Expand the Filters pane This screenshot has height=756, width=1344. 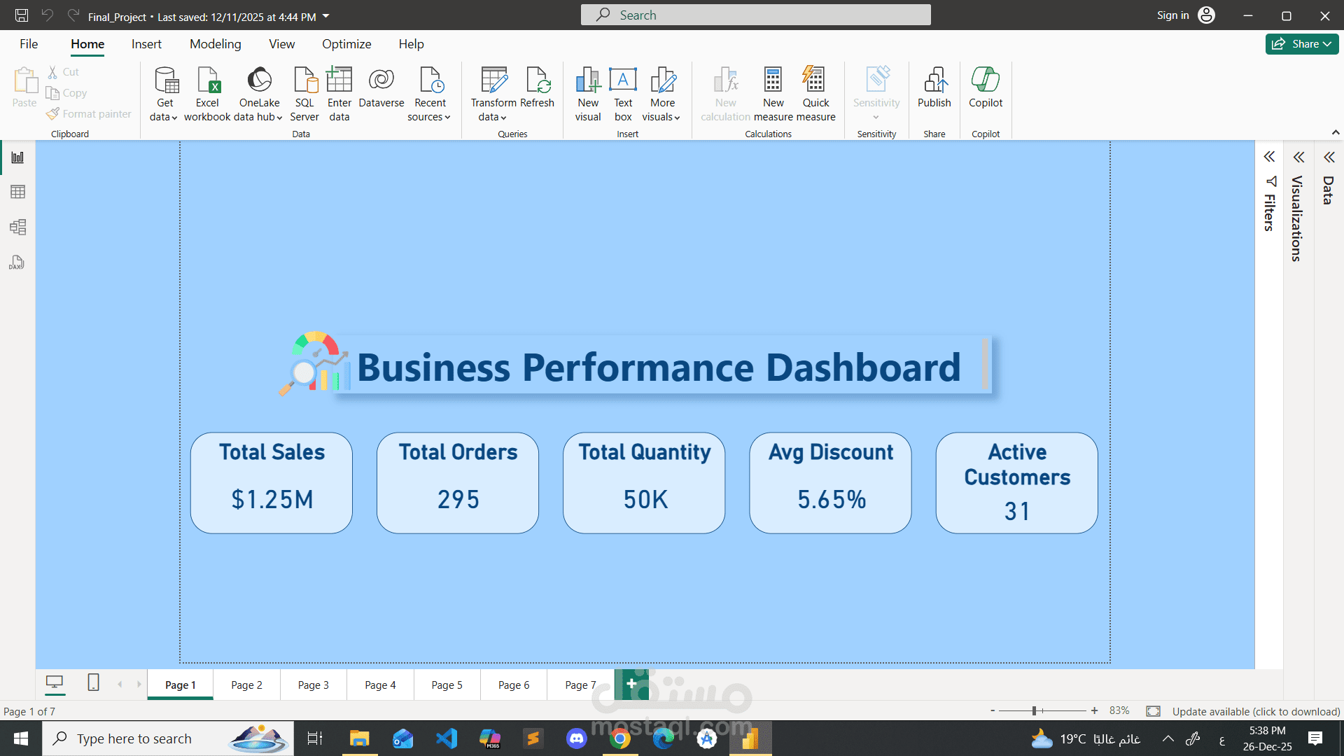coord(1269,157)
